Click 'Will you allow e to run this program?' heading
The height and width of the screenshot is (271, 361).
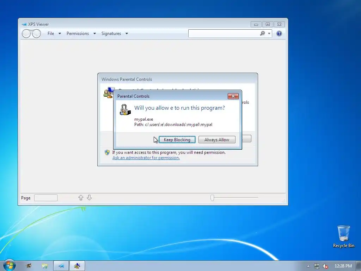[179, 108]
